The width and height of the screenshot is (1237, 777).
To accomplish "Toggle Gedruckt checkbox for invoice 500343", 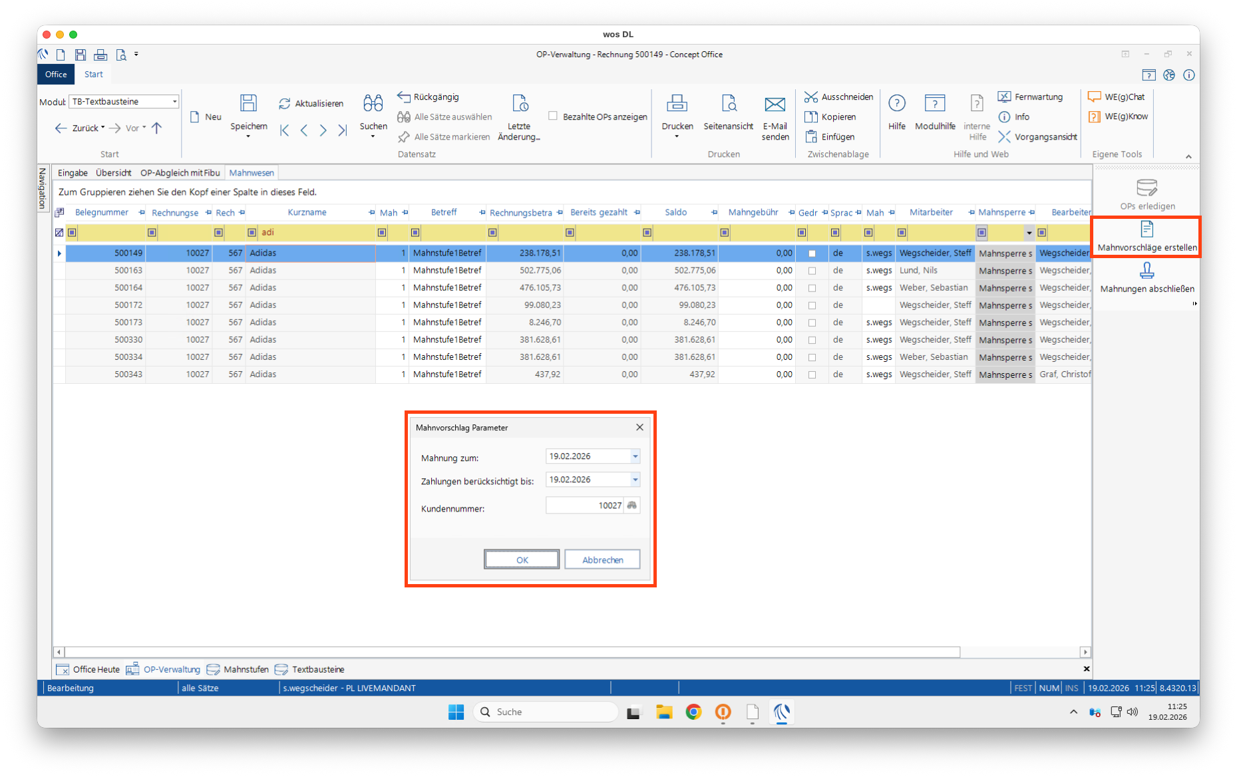I will 812,375.
